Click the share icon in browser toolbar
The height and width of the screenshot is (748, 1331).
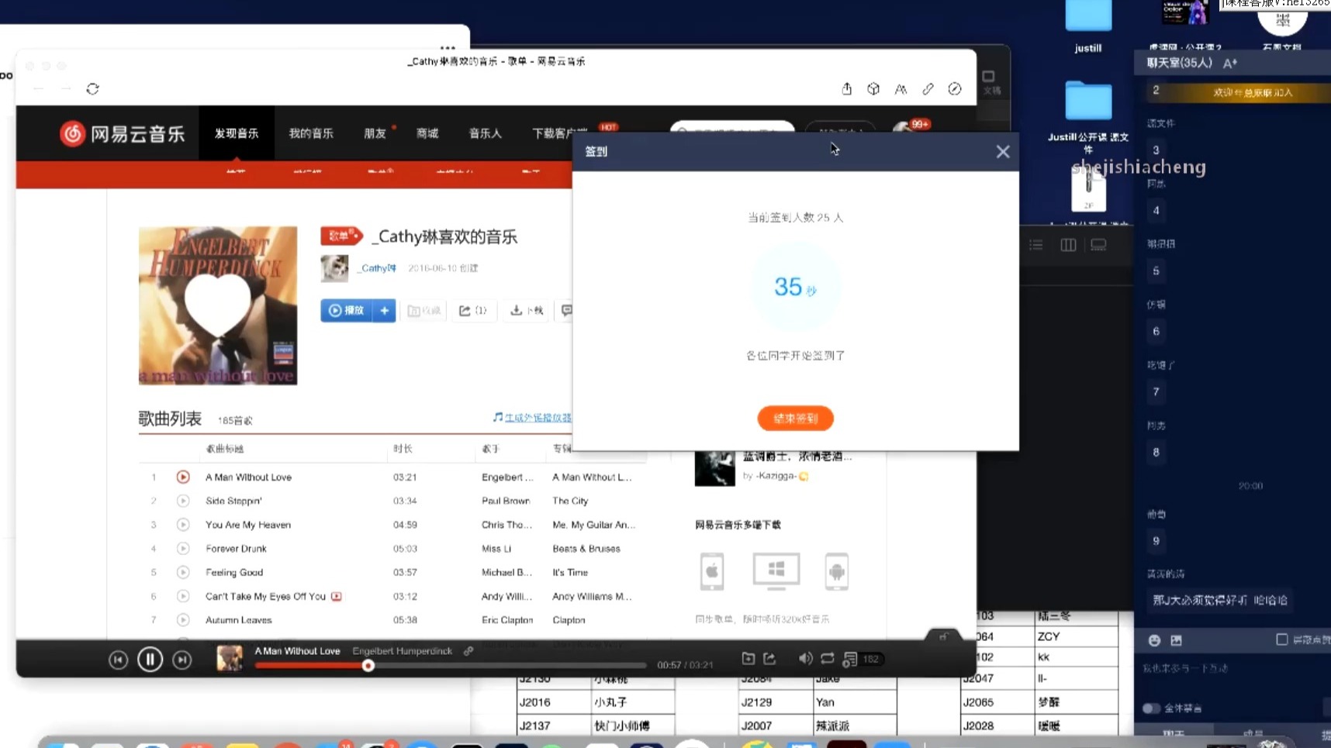847,89
